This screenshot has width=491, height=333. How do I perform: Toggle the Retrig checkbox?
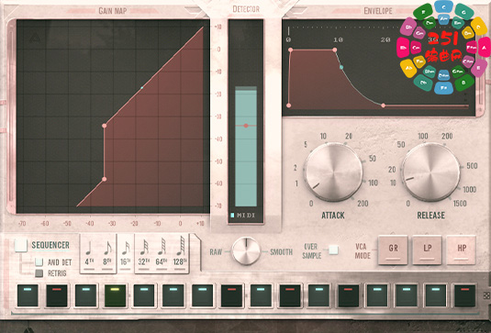coord(39,273)
